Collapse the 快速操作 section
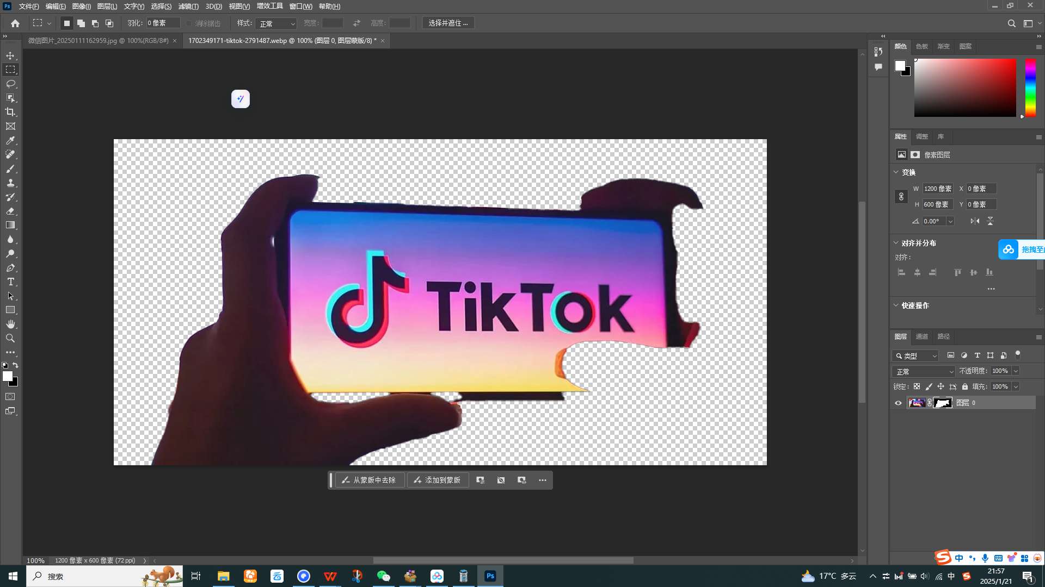The width and height of the screenshot is (1045, 587). click(x=896, y=305)
